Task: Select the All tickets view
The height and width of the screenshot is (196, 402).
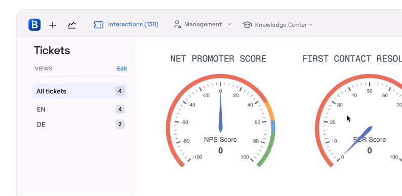Action: (79, 91)
